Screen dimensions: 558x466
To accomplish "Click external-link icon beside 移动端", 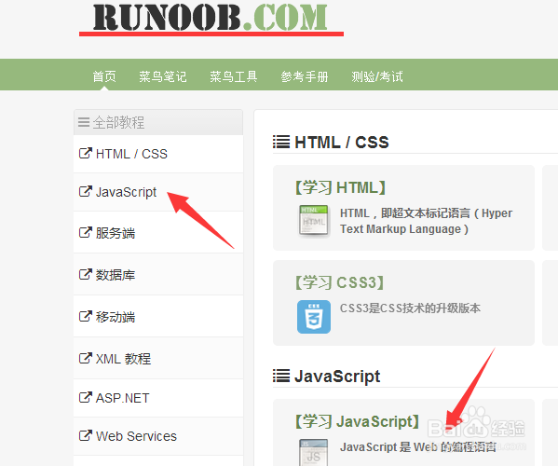I will (x=86, y=316).
